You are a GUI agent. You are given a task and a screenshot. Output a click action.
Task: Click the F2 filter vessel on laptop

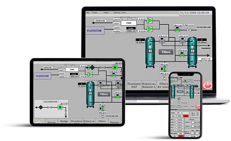point(192,52)
